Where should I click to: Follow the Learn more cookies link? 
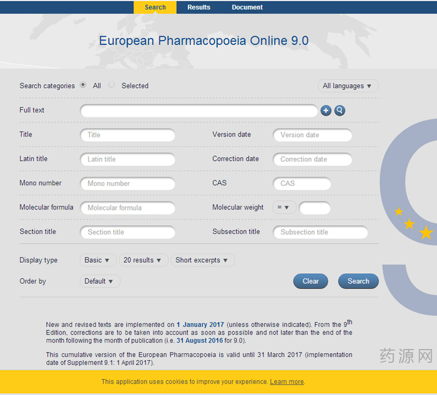click(x=287, y=382)
